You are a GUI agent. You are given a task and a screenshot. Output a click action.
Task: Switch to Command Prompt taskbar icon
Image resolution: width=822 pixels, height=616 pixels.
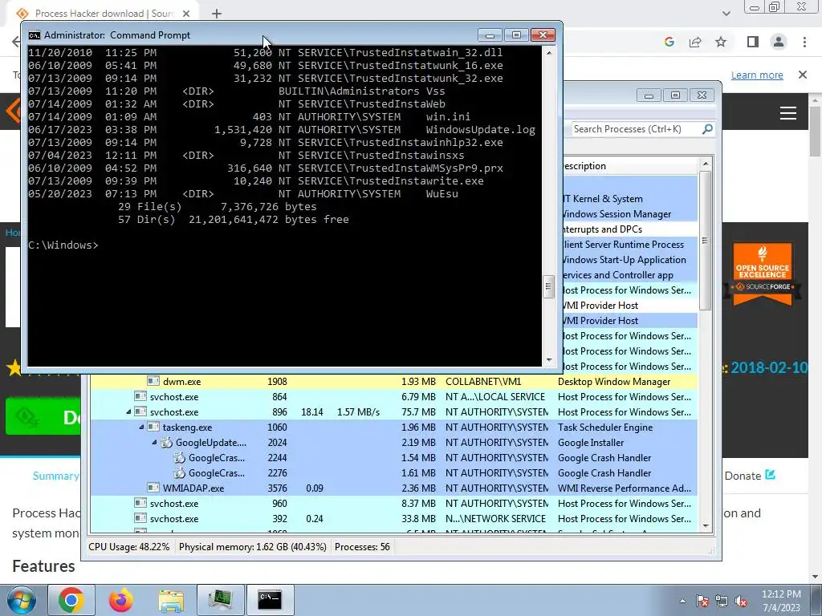pyautogui.click(x=270, y=600)
